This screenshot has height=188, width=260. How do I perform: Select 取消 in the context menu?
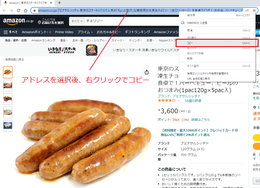[x=217, y=30]
